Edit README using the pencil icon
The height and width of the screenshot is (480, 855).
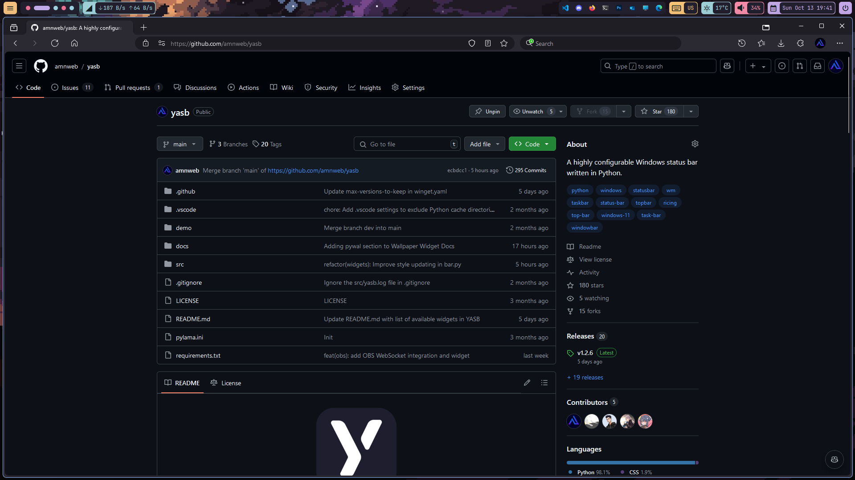pyautogui.click(x=527, y=383)
